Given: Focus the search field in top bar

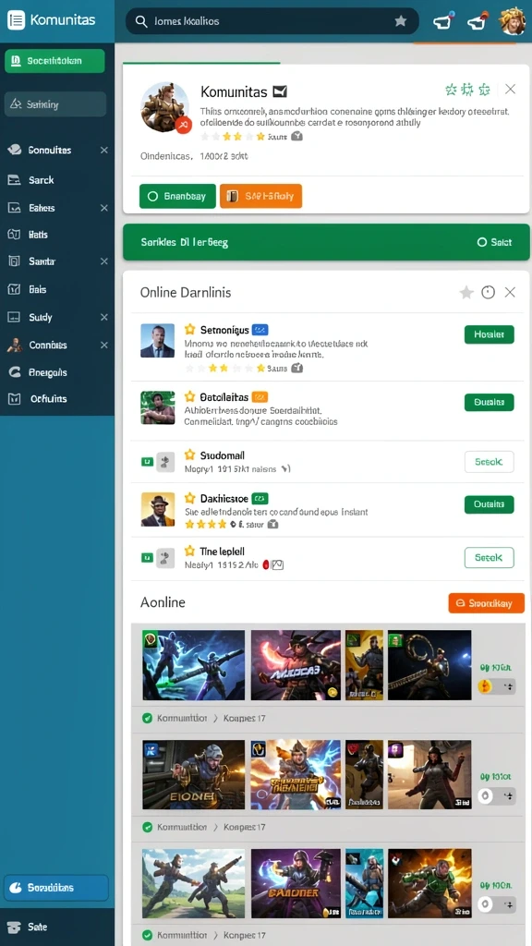Looking at the screenshot, I should tap(272, 21).
